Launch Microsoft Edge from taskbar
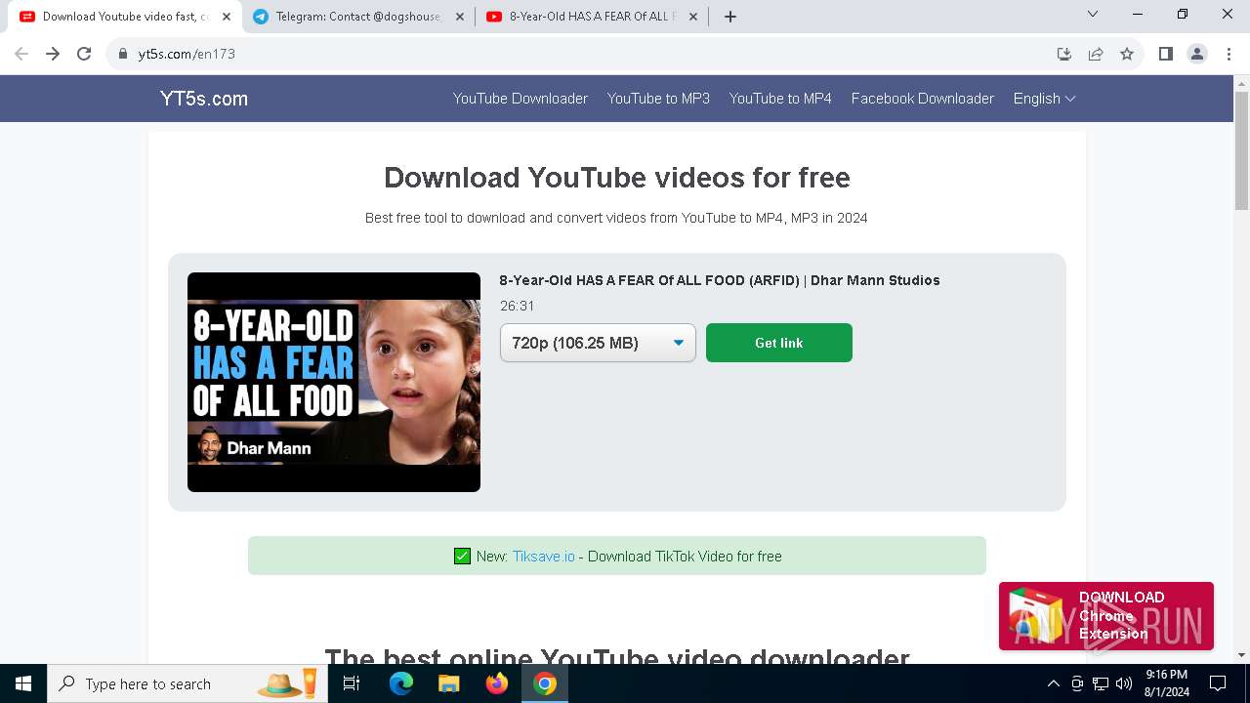 click(401, 683)
